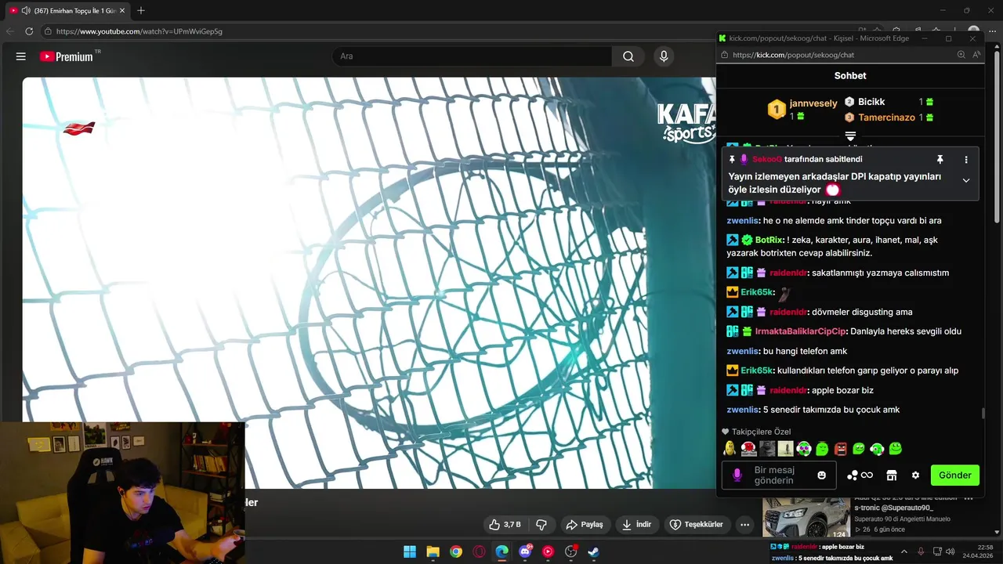Open Kick points infinity balance

[860, 475]
